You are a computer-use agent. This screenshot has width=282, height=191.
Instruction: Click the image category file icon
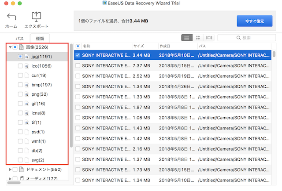tap(22, 47)
